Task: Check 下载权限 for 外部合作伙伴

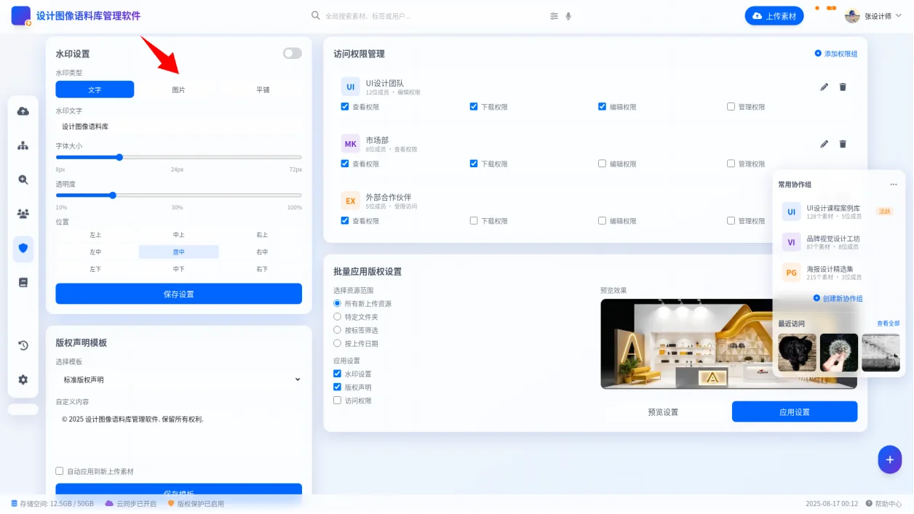Action: [474, 220]
